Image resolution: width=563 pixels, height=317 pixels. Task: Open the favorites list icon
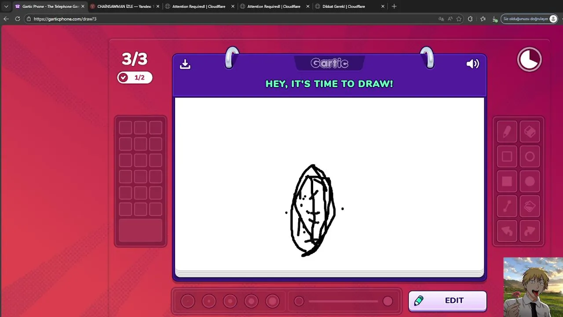(x=483, y=19)
